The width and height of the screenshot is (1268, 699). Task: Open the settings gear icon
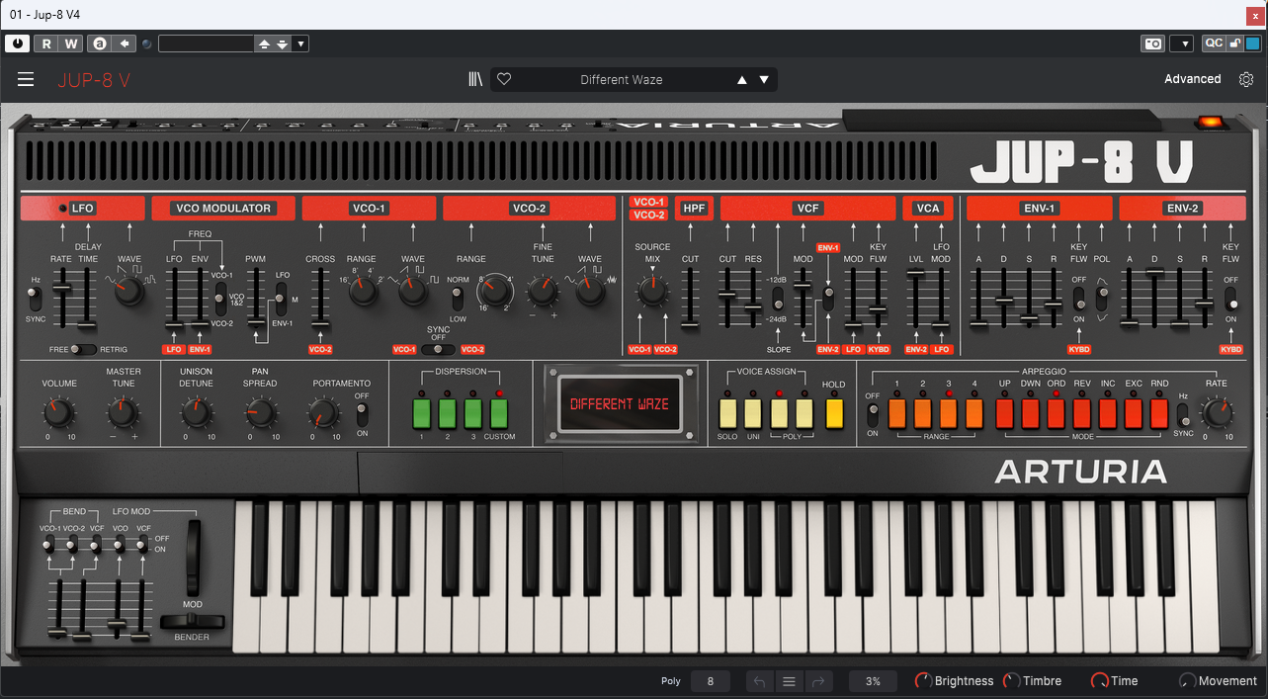[1246, 79]
